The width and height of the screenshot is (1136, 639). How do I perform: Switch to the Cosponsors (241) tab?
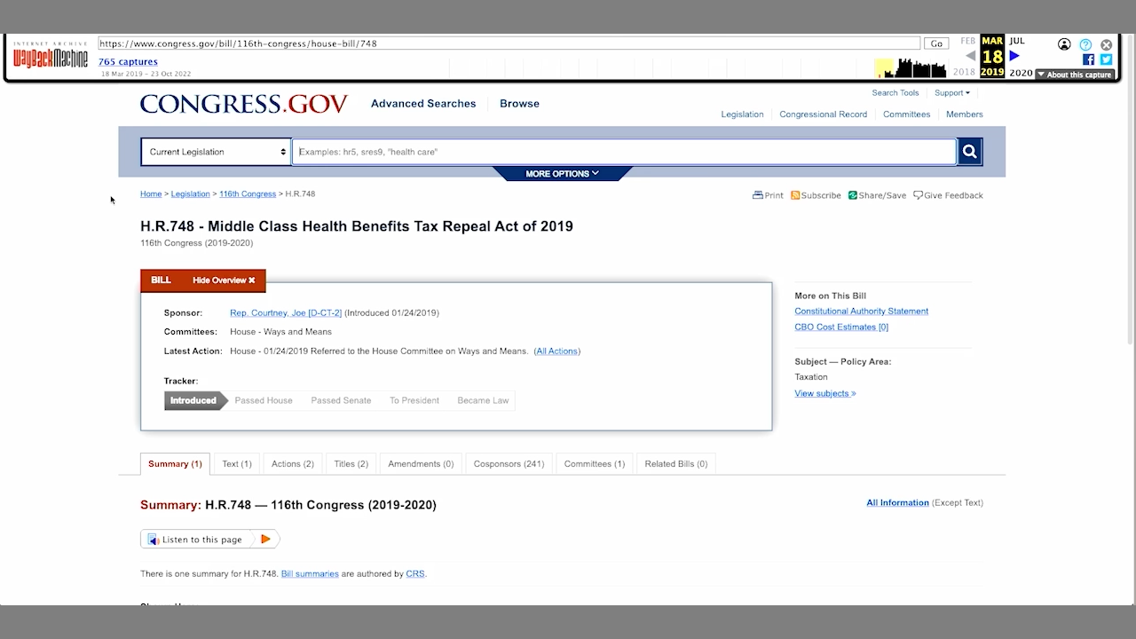pyautogui.click(x=509, y=464)
